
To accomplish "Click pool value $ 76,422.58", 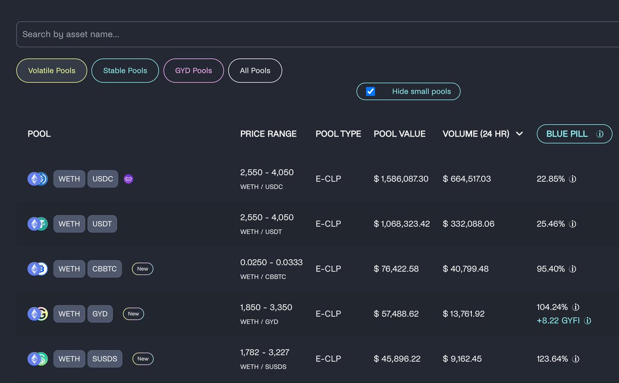I will point(396,269).
